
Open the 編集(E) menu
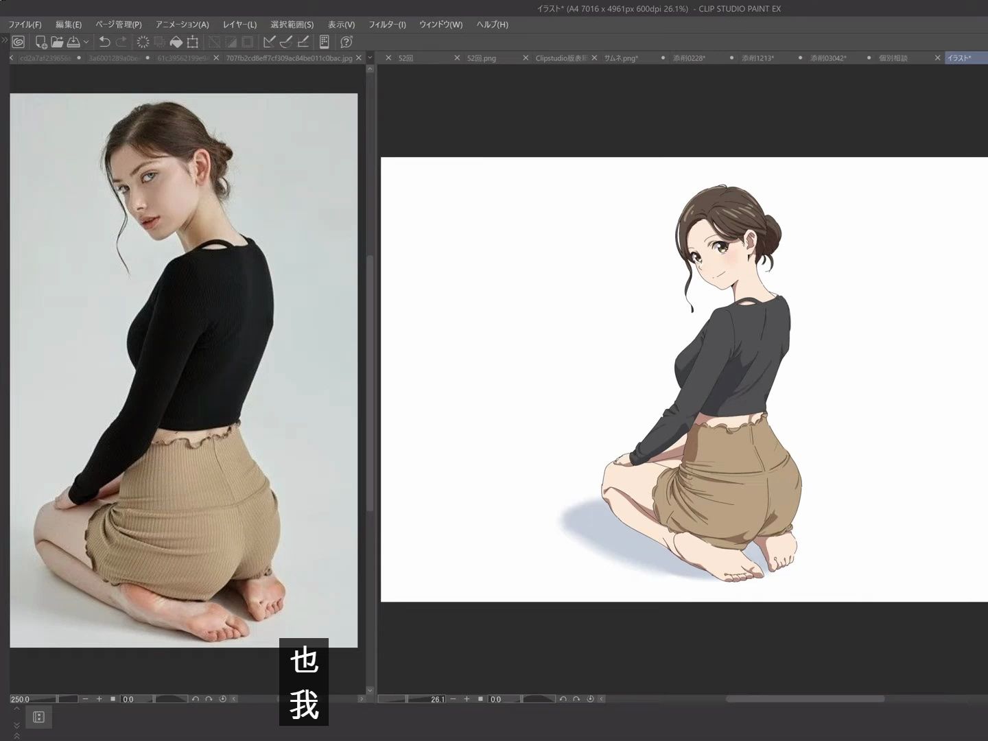[69, 25]
